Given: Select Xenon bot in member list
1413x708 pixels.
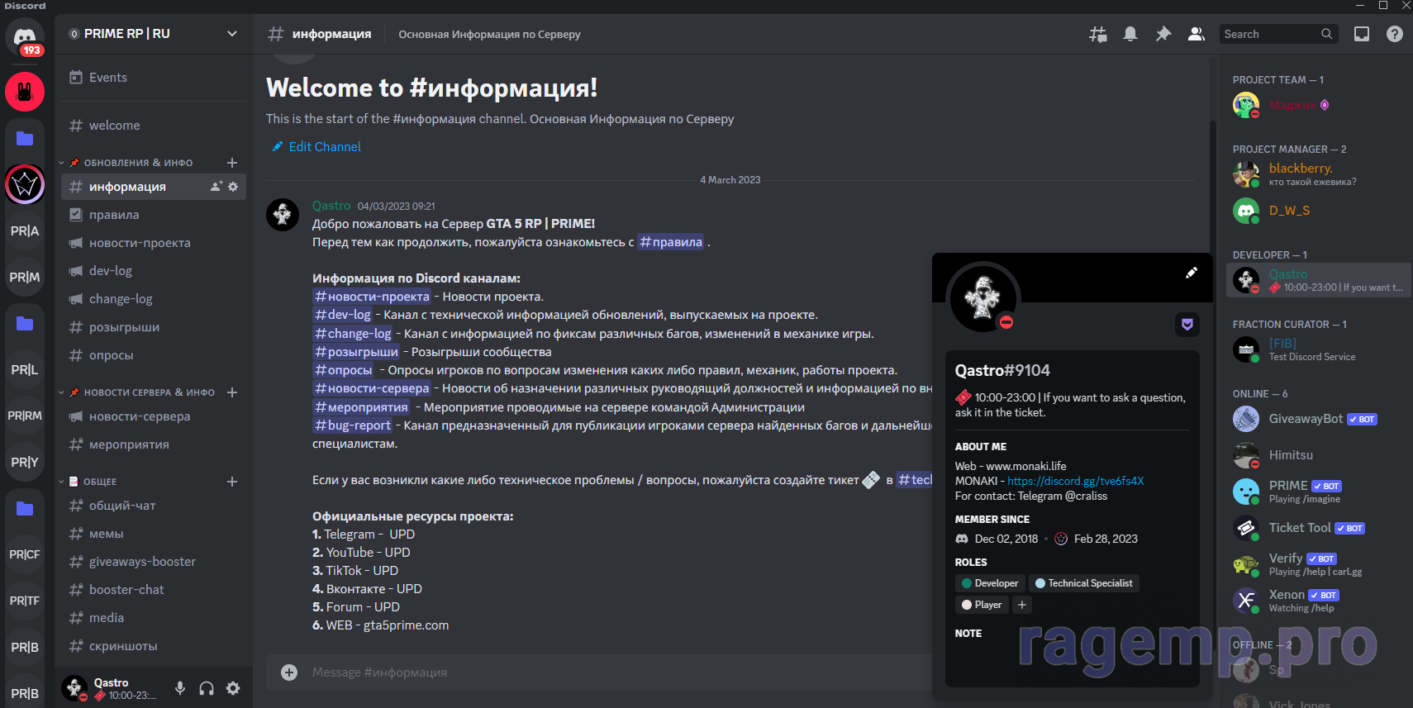Looking at the screenshot, I should pyautogui.click(x=1319, y=601).
